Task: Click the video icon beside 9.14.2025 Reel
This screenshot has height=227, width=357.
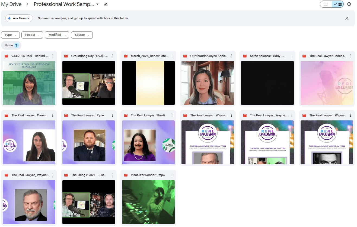Action: point(6,56)
